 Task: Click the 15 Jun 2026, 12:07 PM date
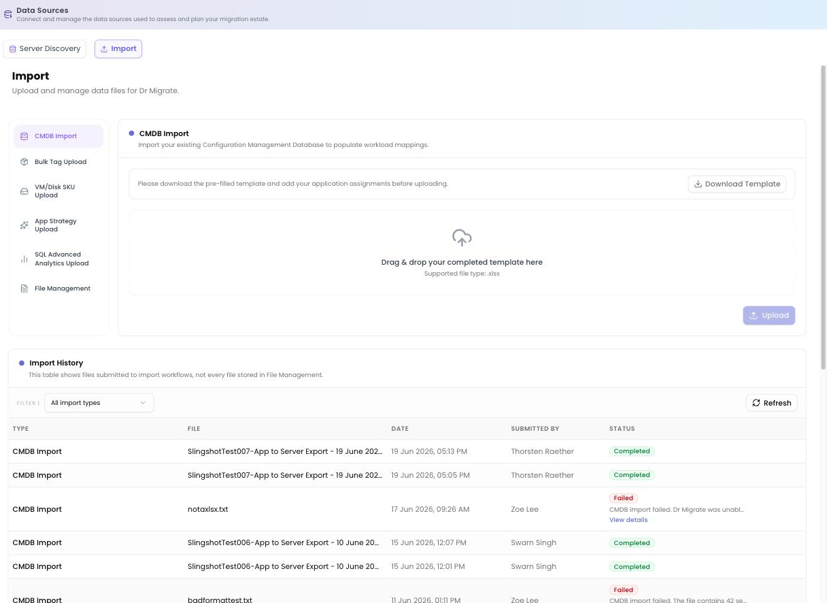(x=429, y=542)
